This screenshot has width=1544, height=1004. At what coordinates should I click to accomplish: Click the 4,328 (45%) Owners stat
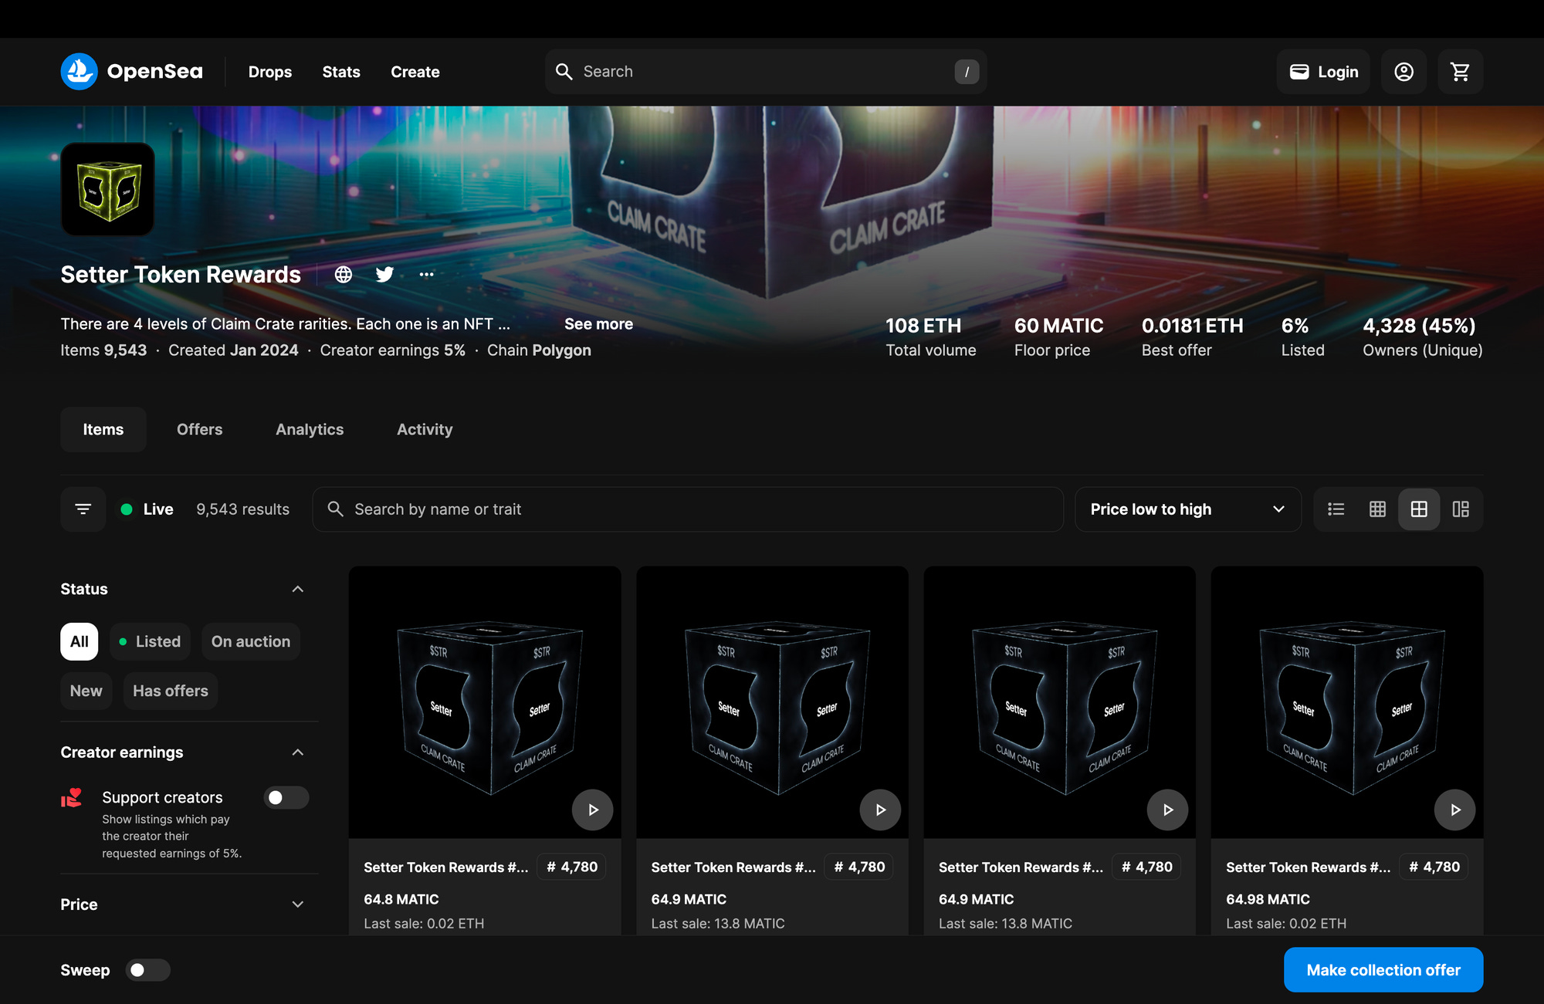pos(1422,337)
